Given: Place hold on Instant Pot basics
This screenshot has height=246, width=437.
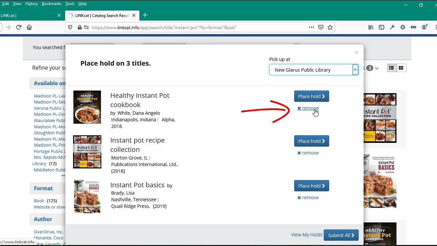Looking at the screenshot, I should (x=312, y=186).
